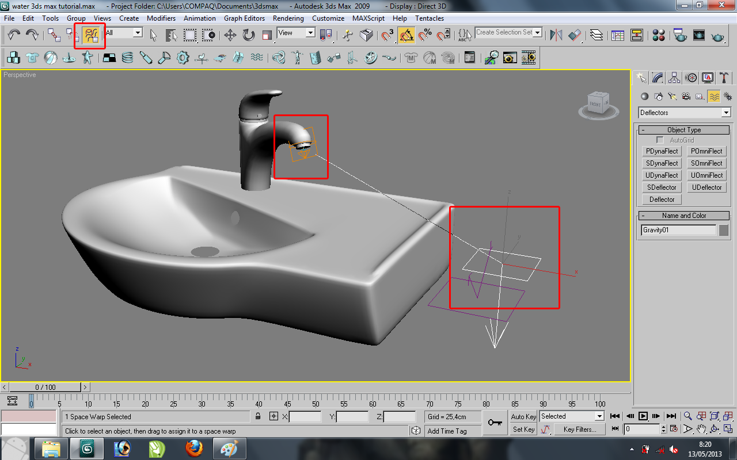Viewport: 737px width, 460px height.
Task: Select the Space Warps category icon
Action: pyautogui.click(x=713, y=96)
